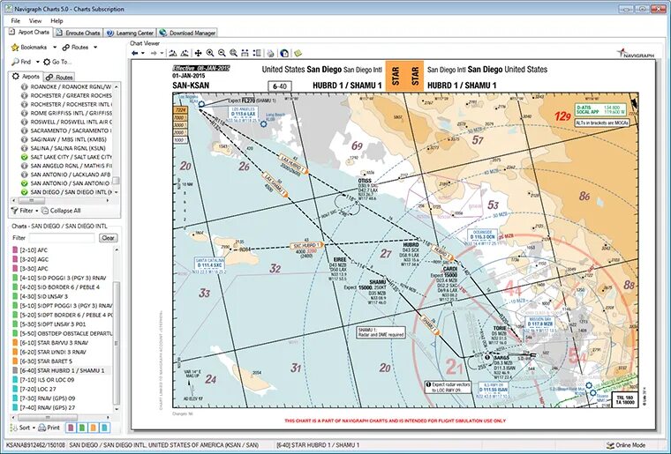Click the globe with page toolbar icon
Image resolution: width=671 pixels, height=454 pixels.
284,53
